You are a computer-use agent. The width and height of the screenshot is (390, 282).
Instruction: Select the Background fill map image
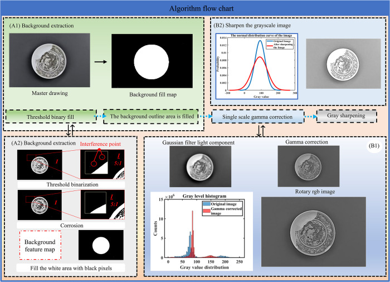click(152, 61)
